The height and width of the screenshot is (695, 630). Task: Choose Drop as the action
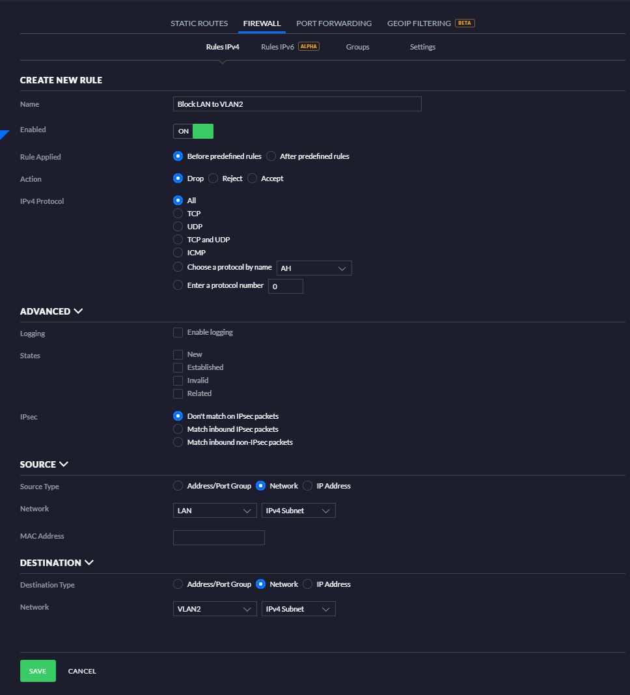(178, 178)
